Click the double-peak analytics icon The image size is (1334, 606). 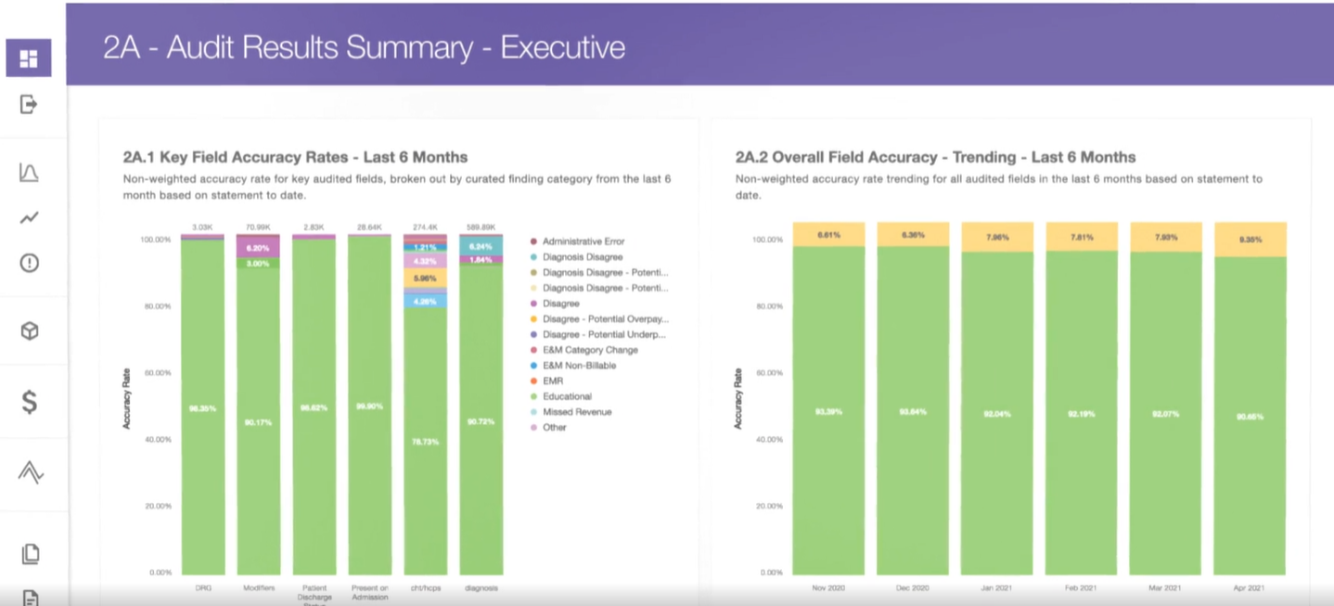[28, 471]
